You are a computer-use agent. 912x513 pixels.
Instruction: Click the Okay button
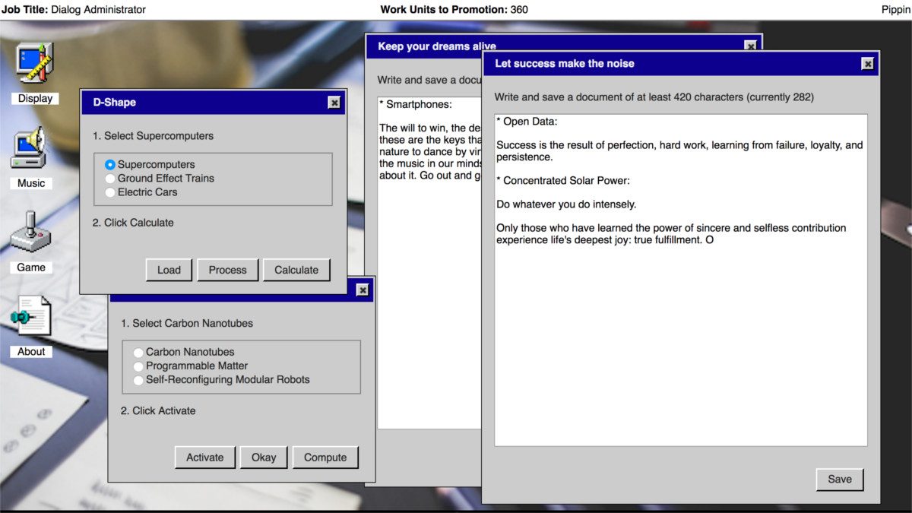coord(264,458)
